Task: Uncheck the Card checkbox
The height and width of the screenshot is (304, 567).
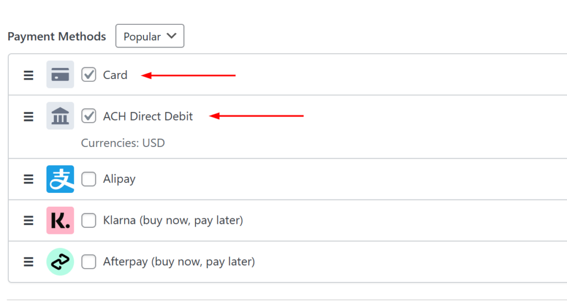Action: coord(89,75)
